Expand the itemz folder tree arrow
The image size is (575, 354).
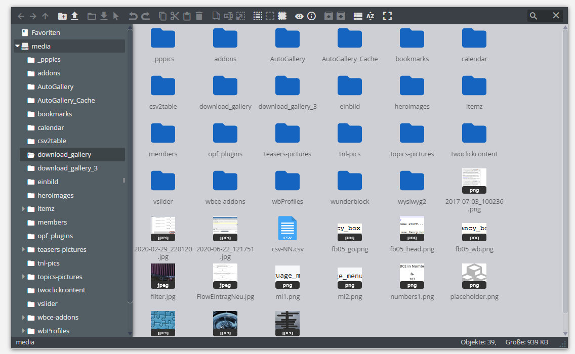[x=24, y=208]
